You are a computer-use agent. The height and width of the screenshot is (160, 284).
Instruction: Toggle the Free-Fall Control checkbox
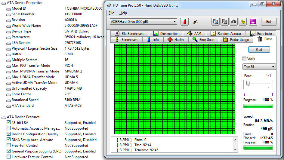click(x=8, y=145)
